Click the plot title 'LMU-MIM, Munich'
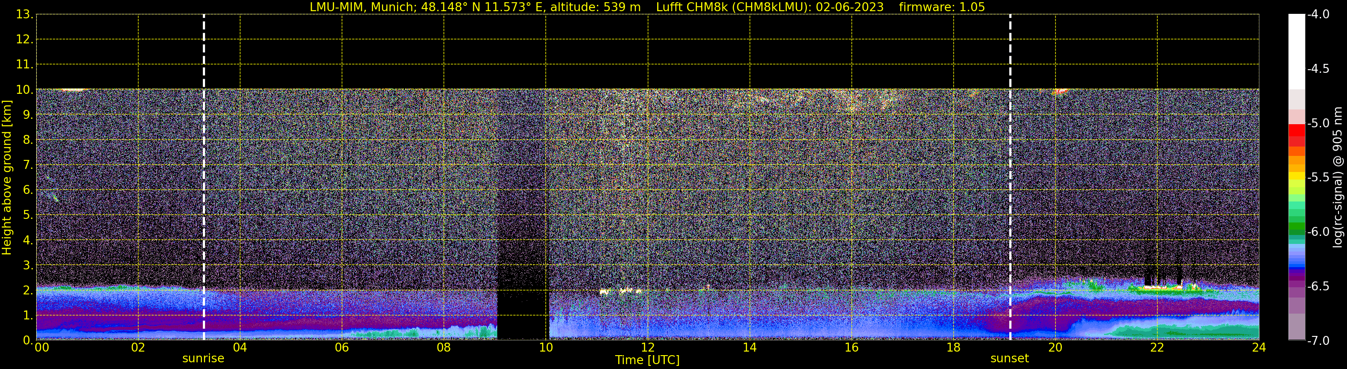 tap(362, 7)
